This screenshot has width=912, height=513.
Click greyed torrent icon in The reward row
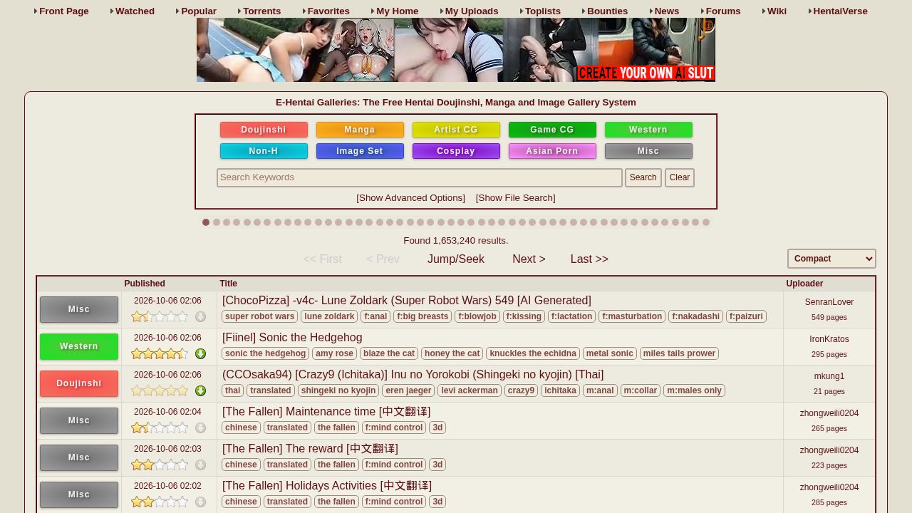(x=200, y=465)
